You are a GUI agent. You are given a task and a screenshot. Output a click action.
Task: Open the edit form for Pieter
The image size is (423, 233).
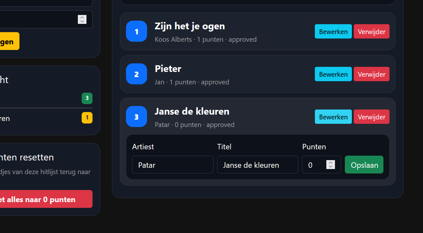[333, 74]
